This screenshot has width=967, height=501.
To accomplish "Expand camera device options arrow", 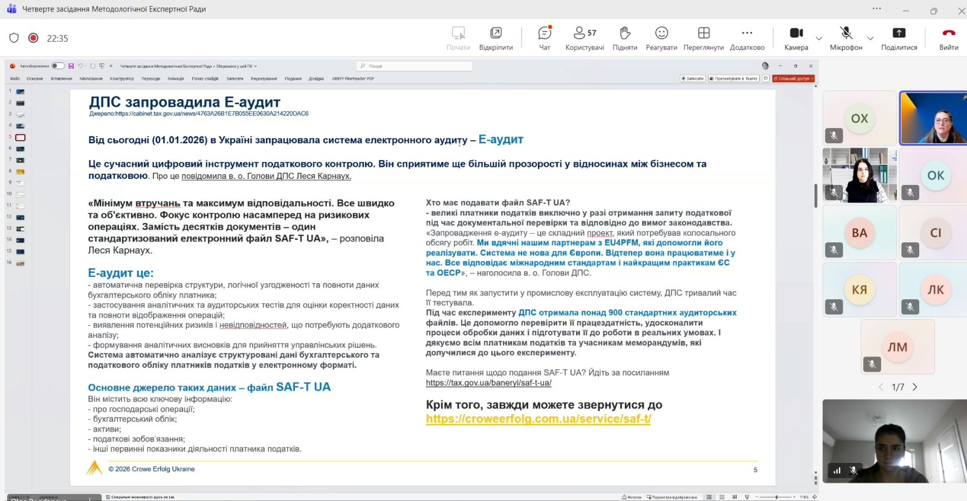I will pos(819,39).
